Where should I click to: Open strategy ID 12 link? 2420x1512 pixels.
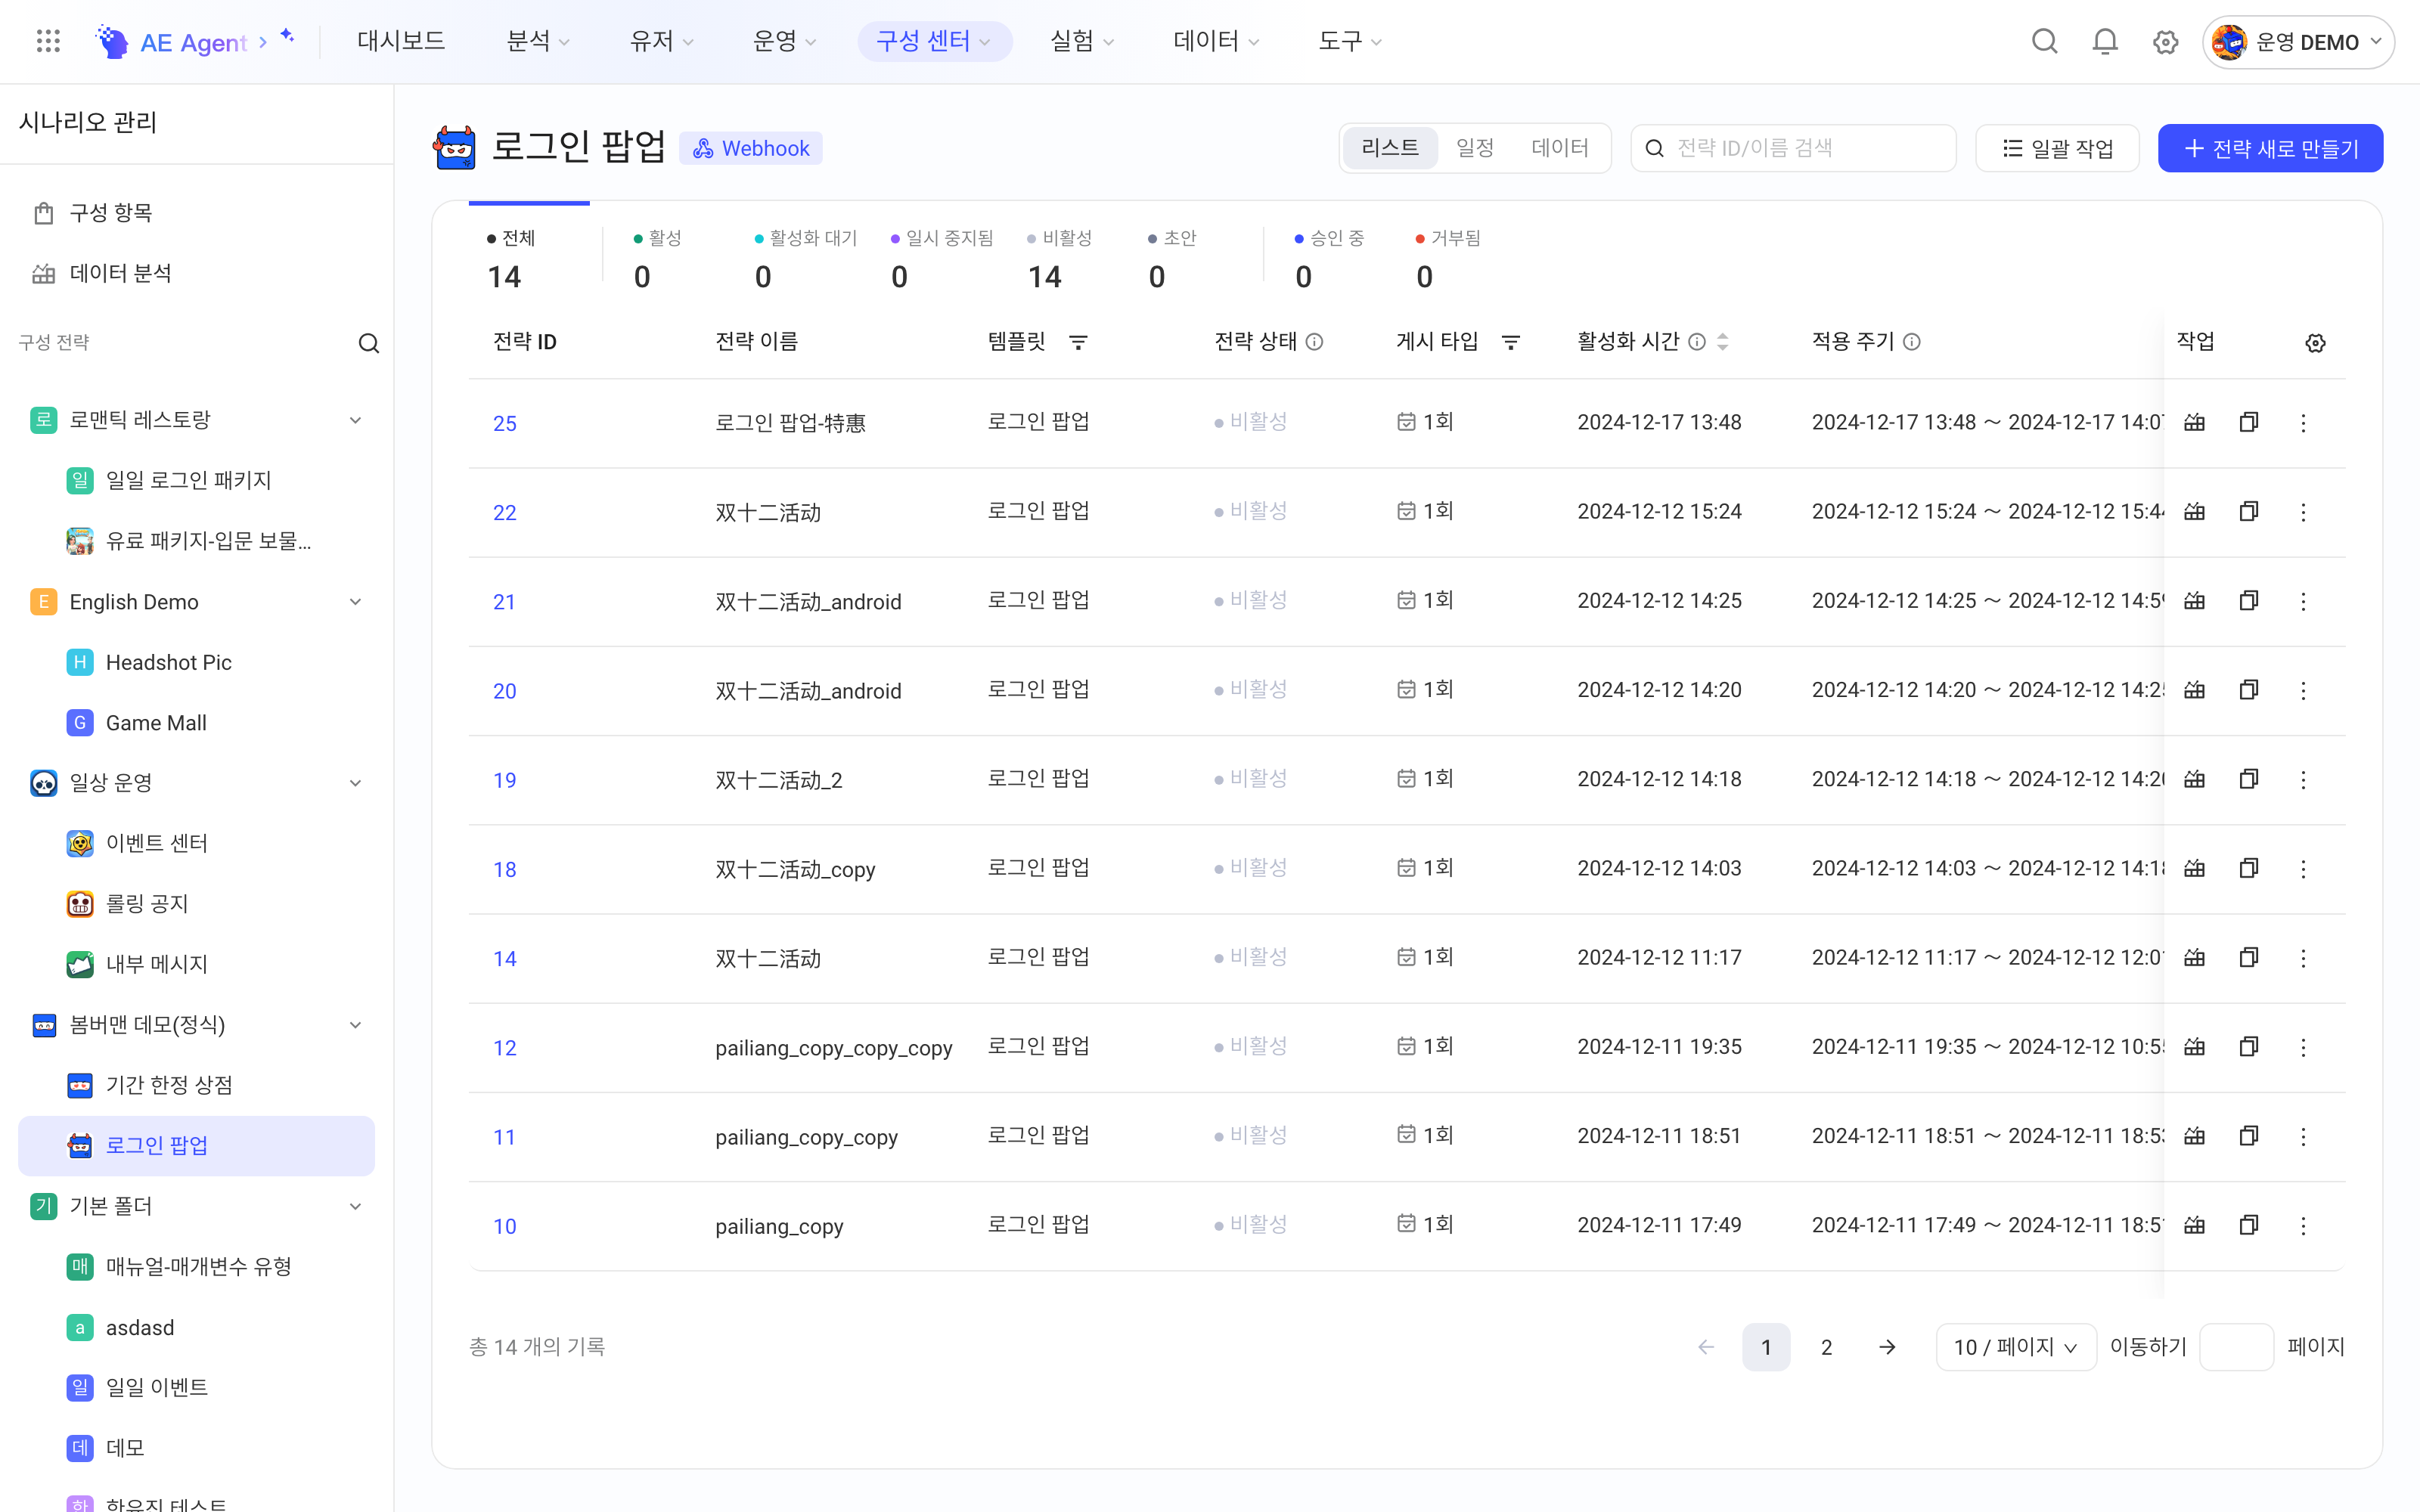point(504,1048)
